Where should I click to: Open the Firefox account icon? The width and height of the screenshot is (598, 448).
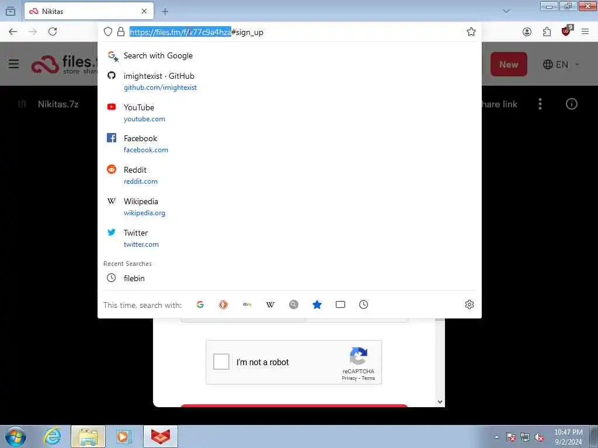pos(527,32)
